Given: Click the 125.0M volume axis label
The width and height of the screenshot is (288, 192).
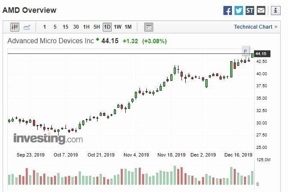Looking at the screenshot, I should [x=263, y=160].
